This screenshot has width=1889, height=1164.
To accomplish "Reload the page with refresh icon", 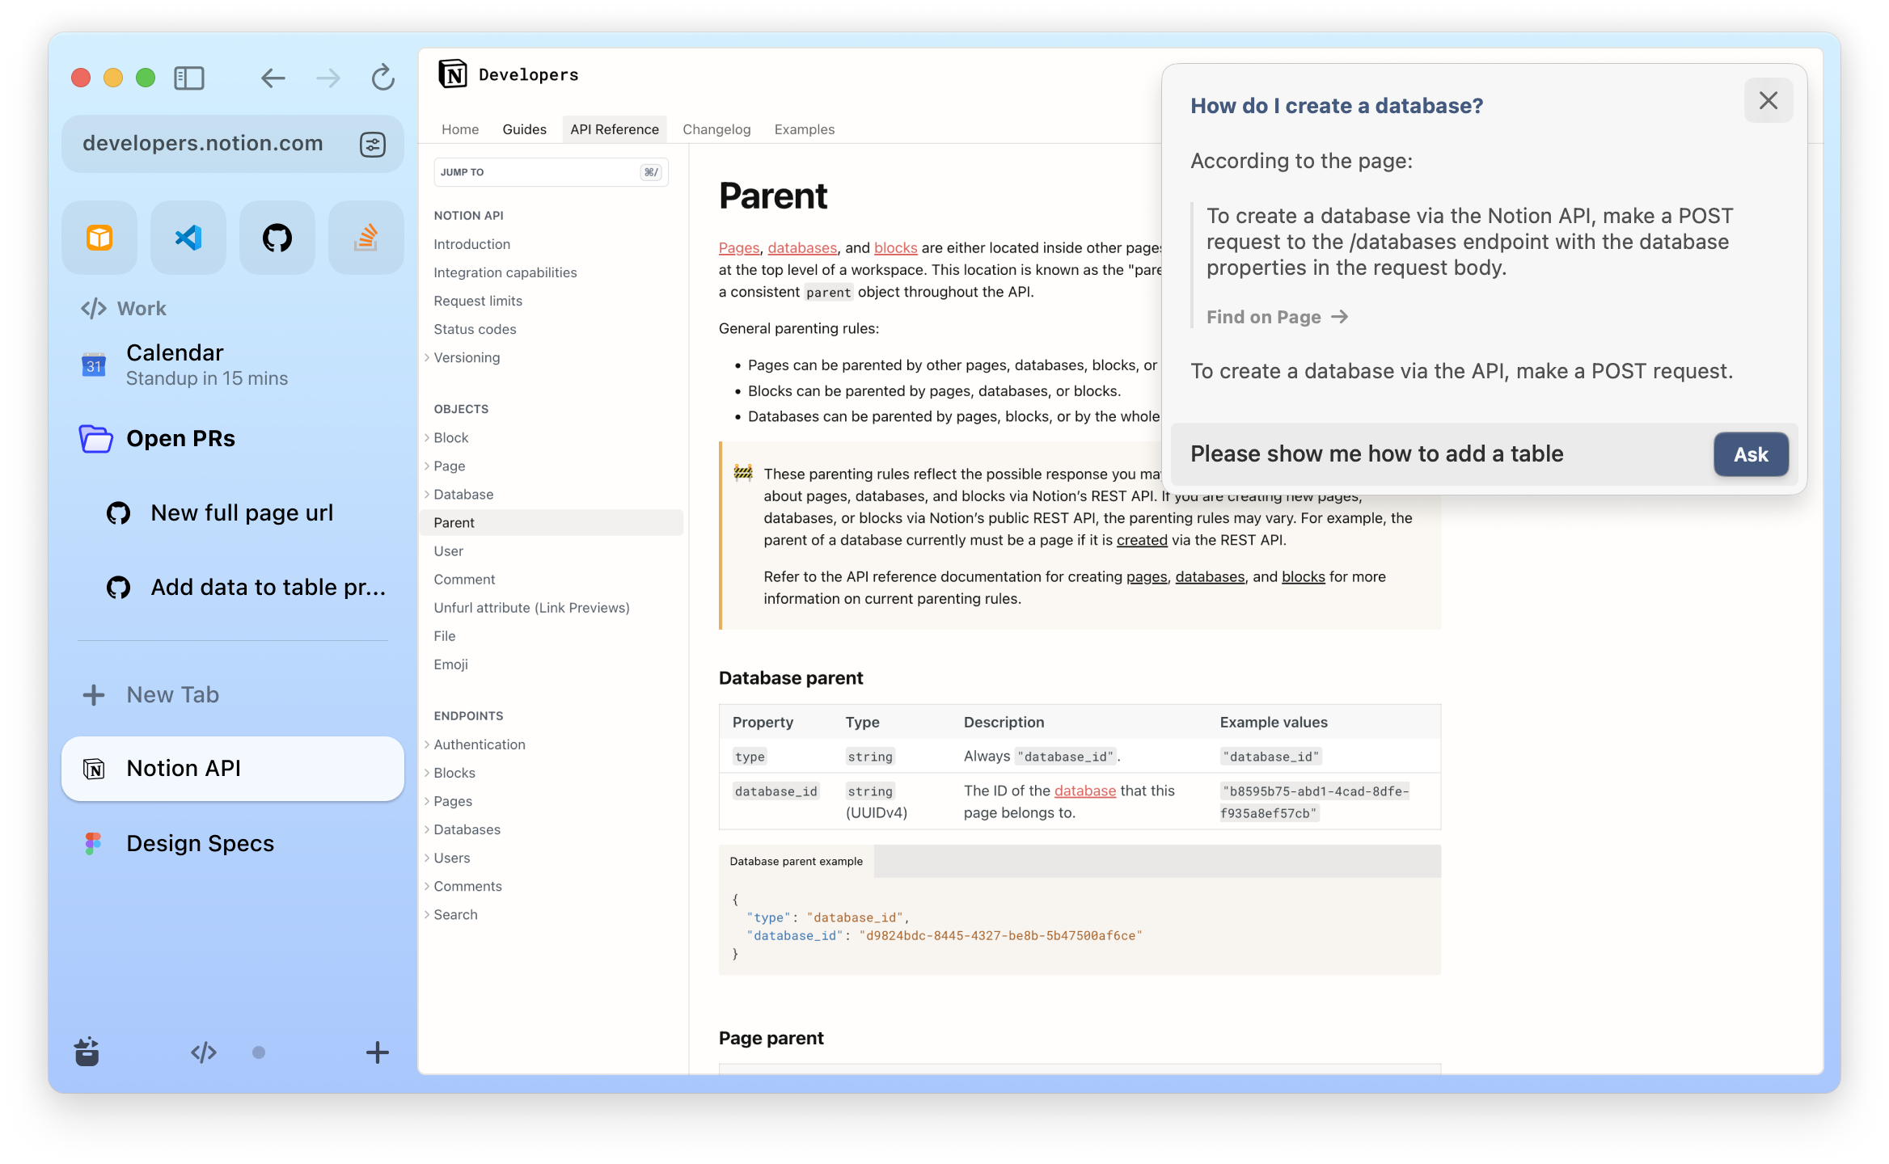I will pos(382,78).
